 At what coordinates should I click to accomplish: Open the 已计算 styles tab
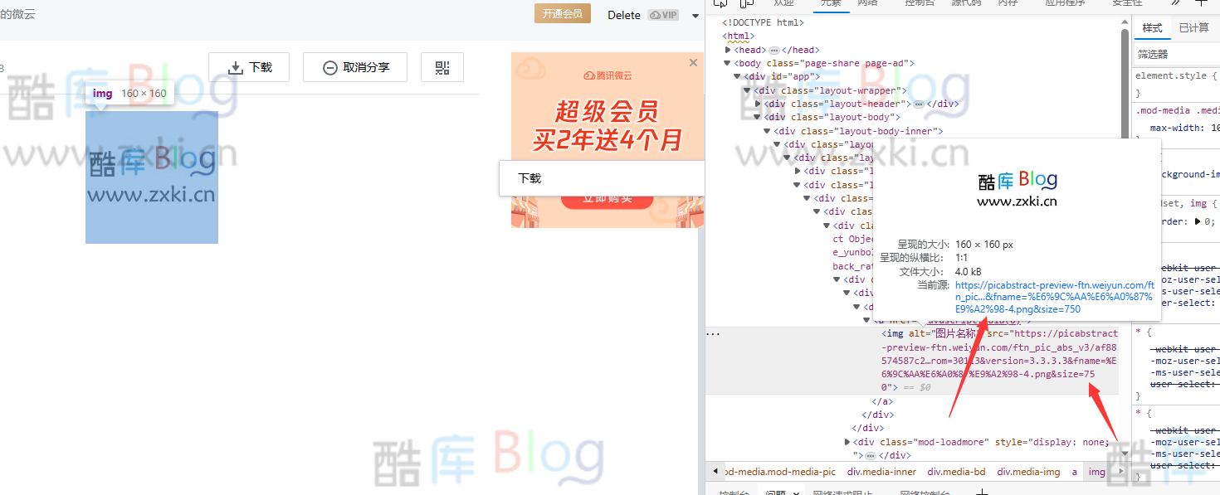click(1194, 27)
